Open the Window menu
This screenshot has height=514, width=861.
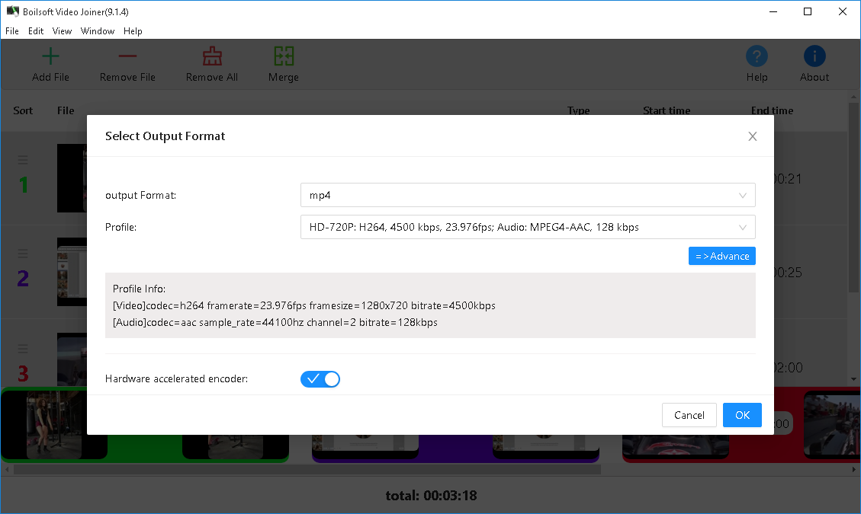(98, 31)
